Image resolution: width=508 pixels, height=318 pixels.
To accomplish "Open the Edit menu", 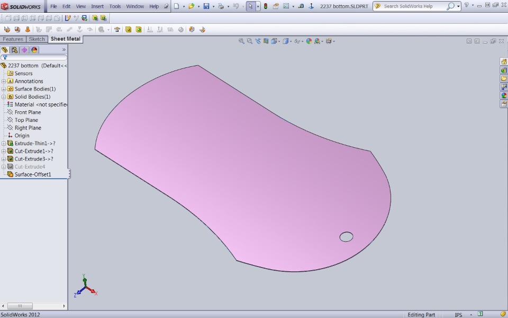I will click(x=67, y=6).
